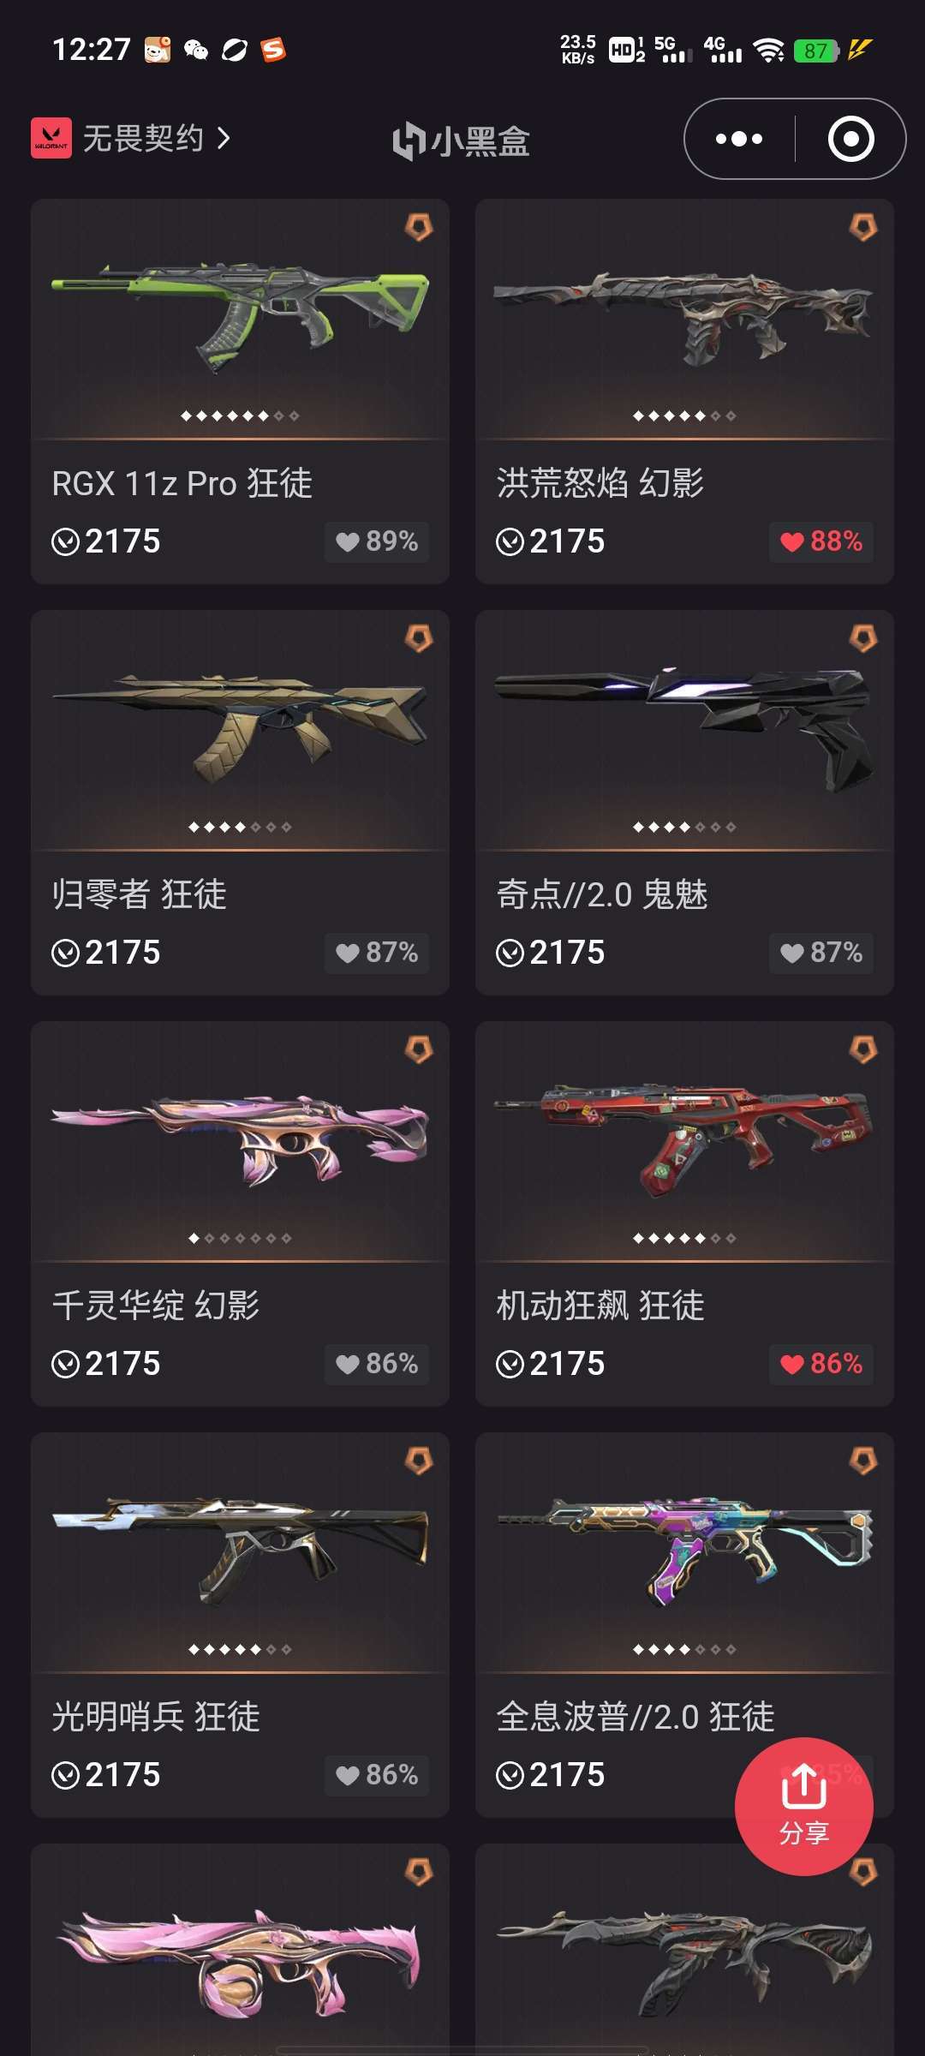Click VP currency icon beside 归零者 price
The height and width of the screenshot is (2056, 925).
click(x=65, y=953)
